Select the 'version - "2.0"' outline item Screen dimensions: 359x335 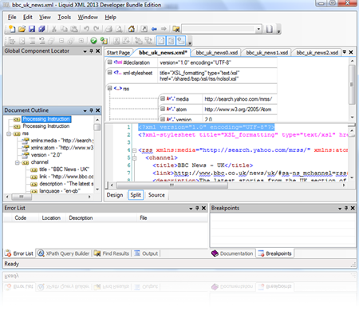[46, 155]
